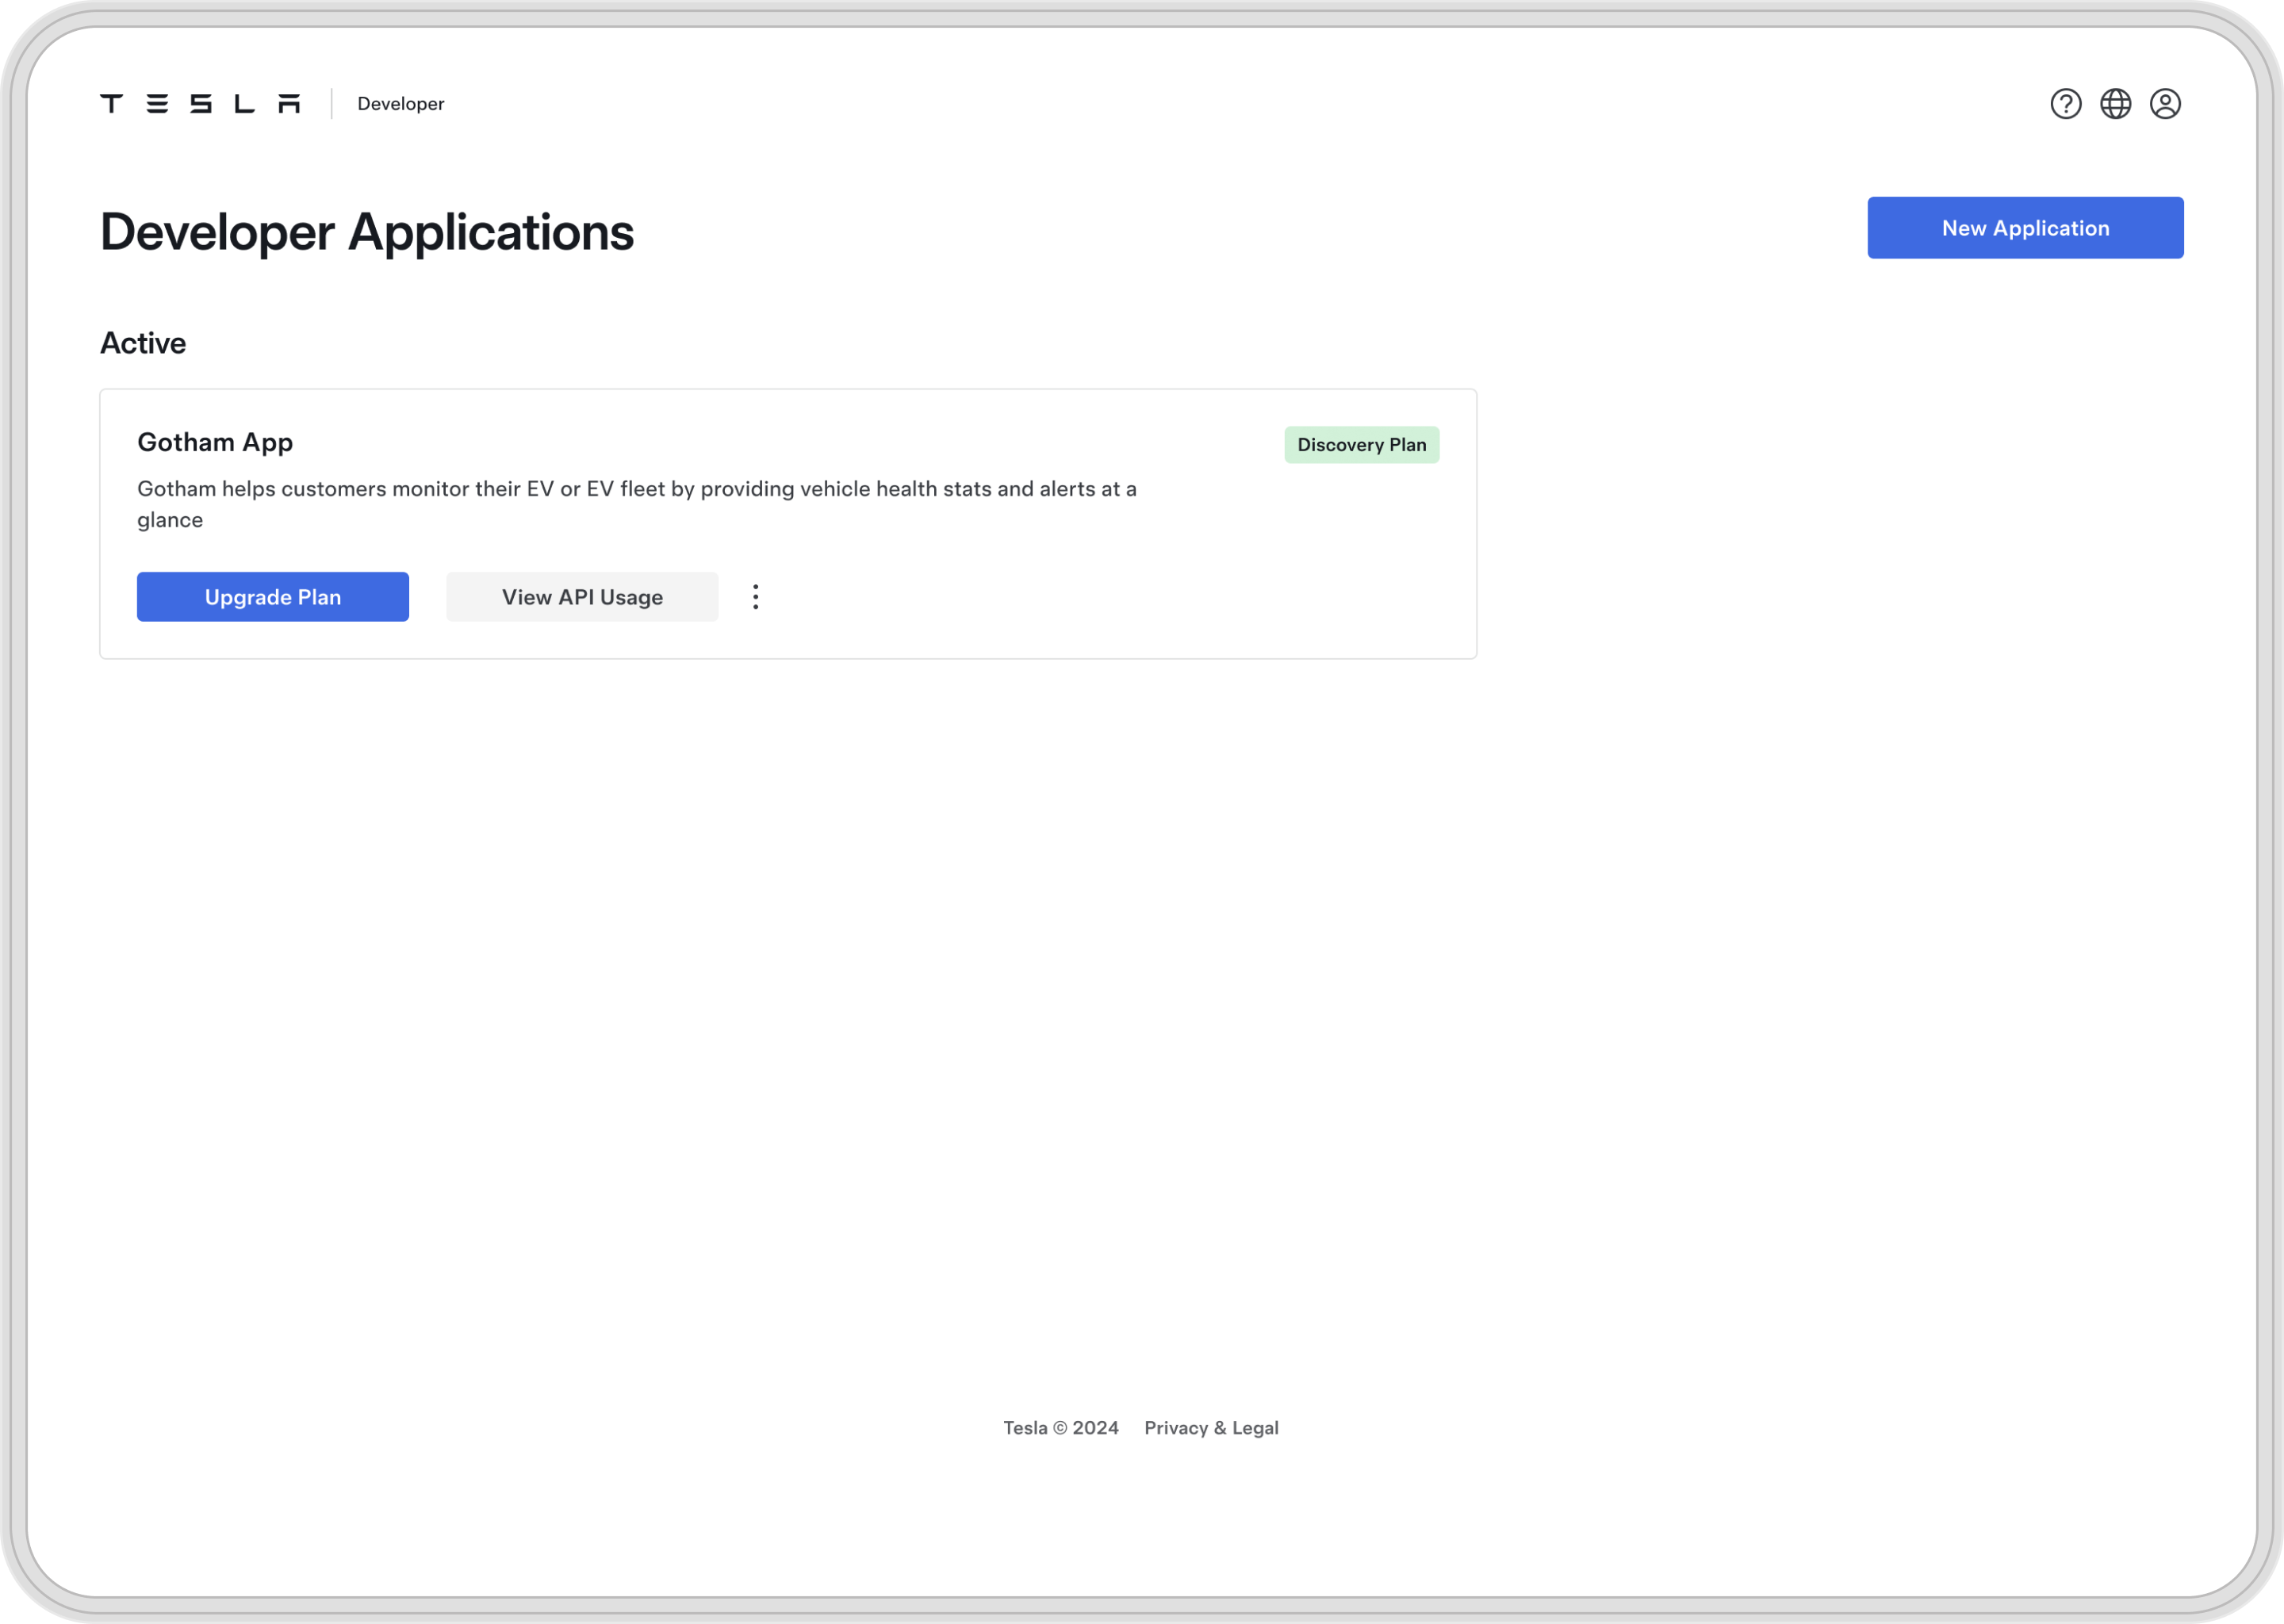Screen dimensions: 2284x1624
Task: Open View API Usage for Gotham App
Action: [x=582, y=597]
